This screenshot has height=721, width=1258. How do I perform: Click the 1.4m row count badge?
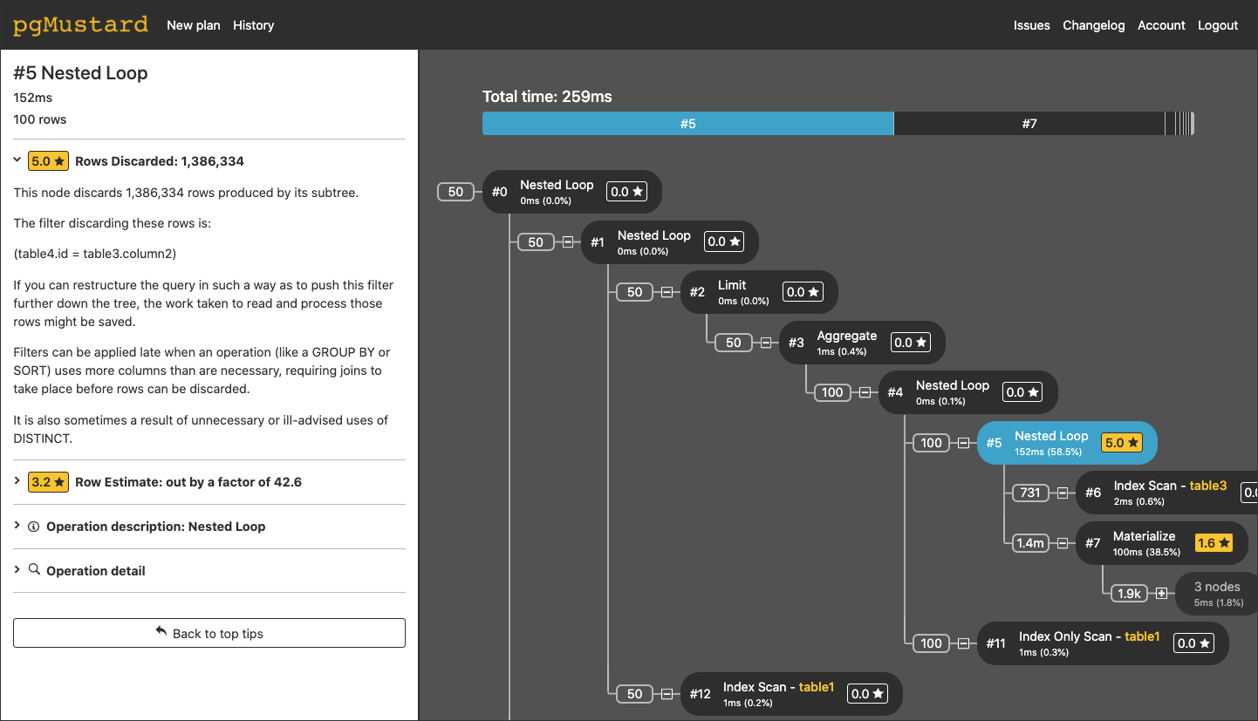point(1029,542)
